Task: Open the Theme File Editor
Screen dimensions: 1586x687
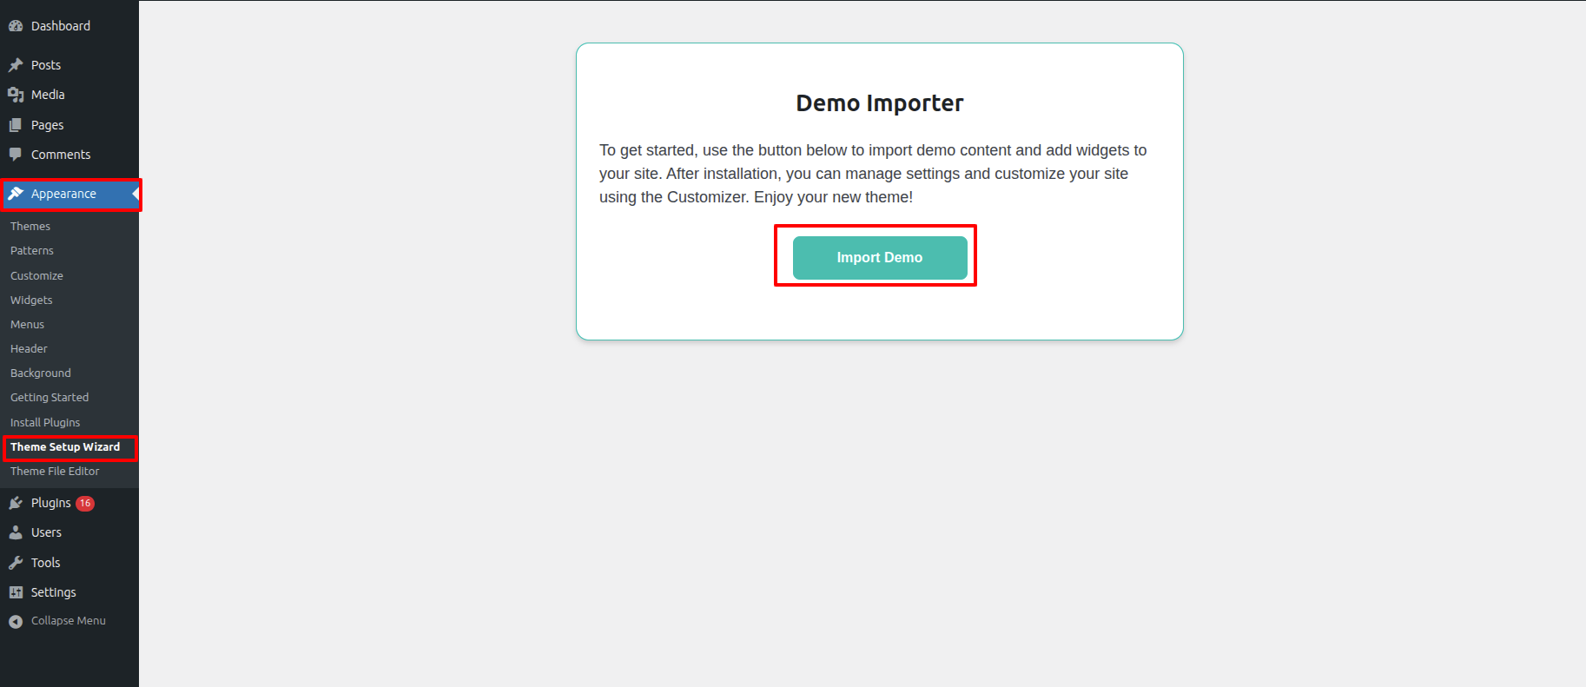Action: coord(55,472)
